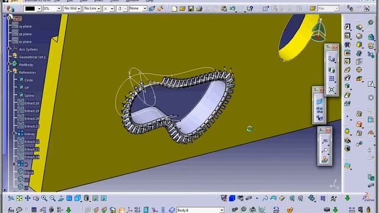Click the Measure Between icon
This screenshot has width=379, height=213.
[x=351, y=209]
